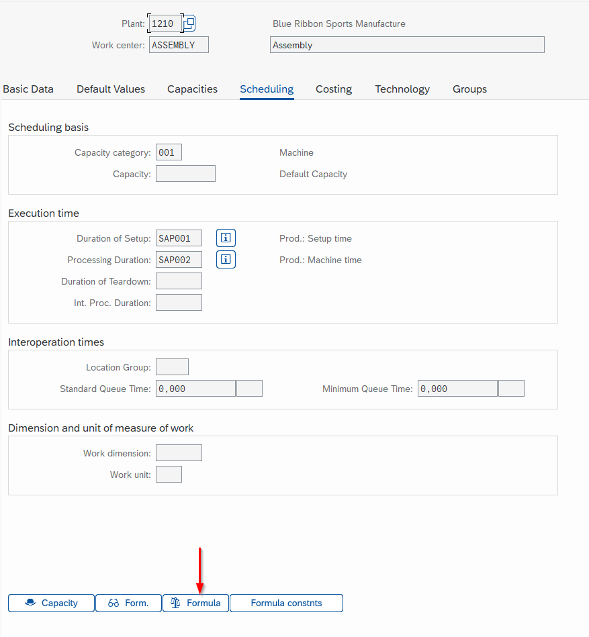The height and width of the screenshot is (637, 589).
Task: Focus the Duration of Setup field SAP001
Action: [179, 238]
